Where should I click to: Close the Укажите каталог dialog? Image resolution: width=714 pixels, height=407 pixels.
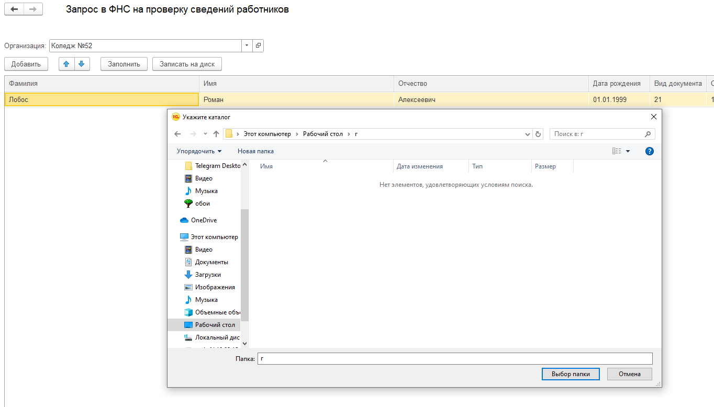(x=653, y=117)
